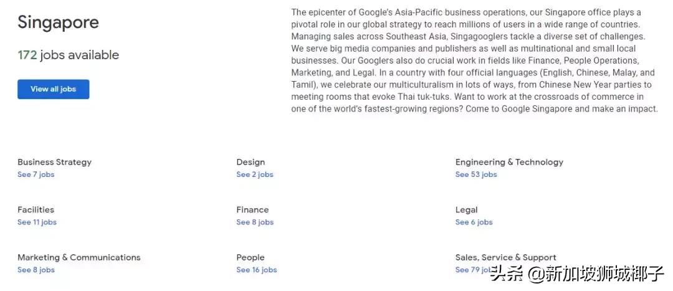Viewport: 673px width, 291px height.
Task: Click the Facilities category heading
Action: click(x=36, y=210)
